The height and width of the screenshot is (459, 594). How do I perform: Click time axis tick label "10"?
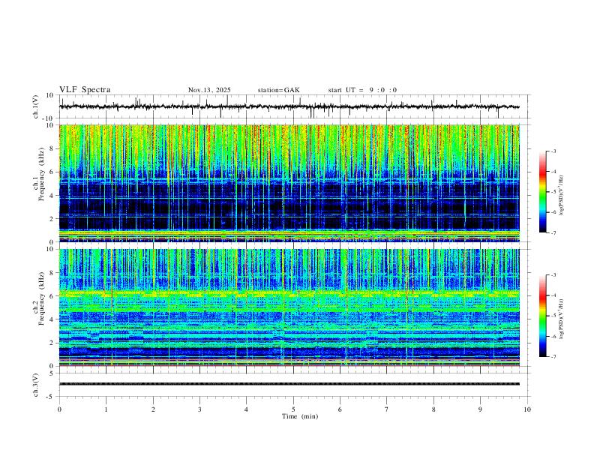pos(527,409)
